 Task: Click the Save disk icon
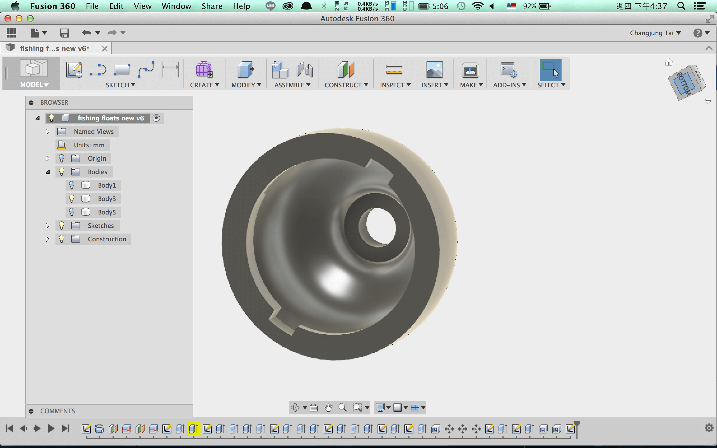pos(64,33)
